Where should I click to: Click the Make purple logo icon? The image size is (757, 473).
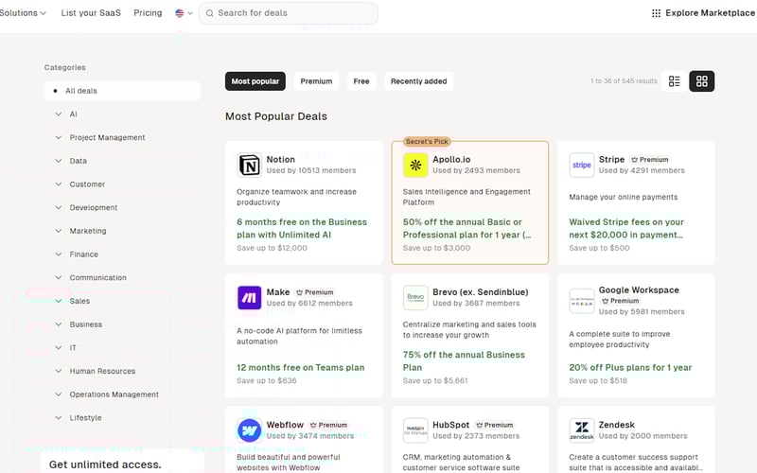[249, 298]
